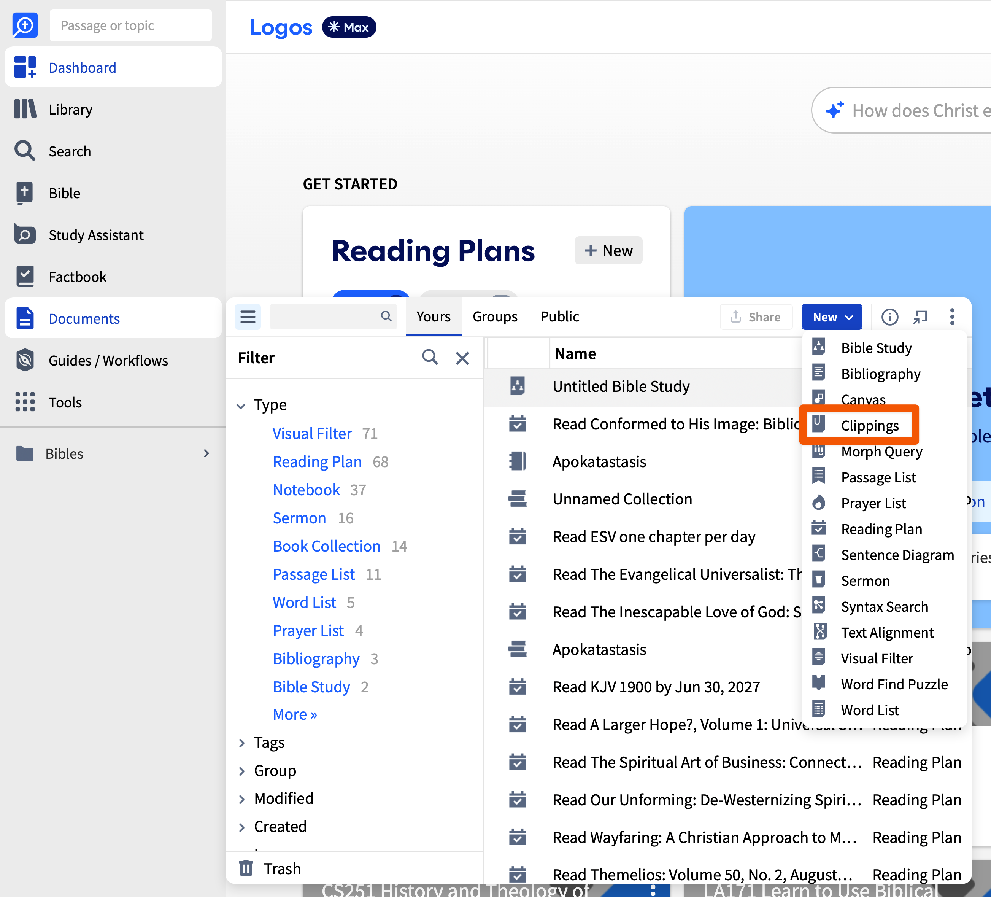Click the pop-out window icon in Documents toolbar
The height and width of the screenshot is (897, 991).
click(920, 317)
